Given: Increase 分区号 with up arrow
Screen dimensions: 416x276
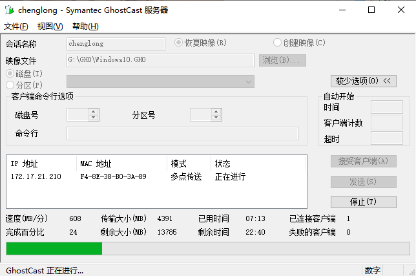Looking at the screenshot, I should [x=216, y=111].
